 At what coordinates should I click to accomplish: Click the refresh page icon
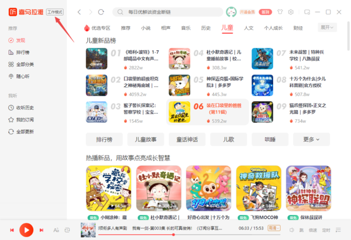[x=101, y=12]
